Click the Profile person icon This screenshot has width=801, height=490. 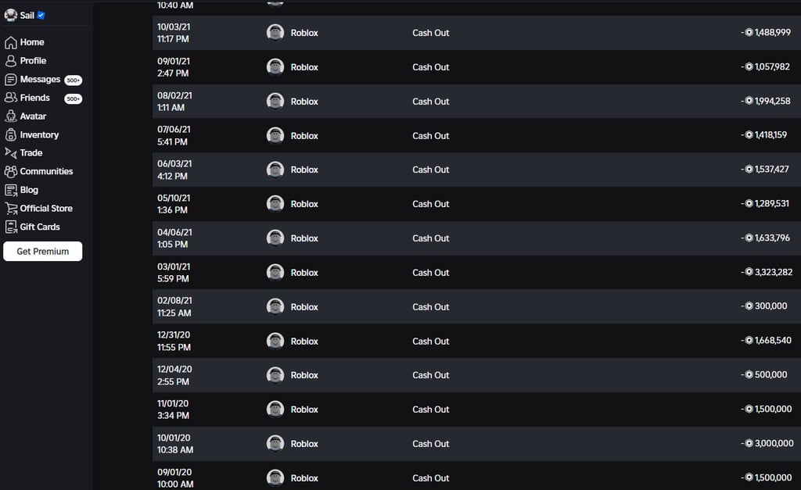11,61
